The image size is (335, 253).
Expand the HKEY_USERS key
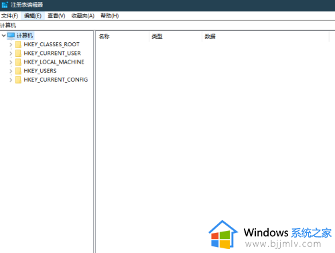coord(11,71)
